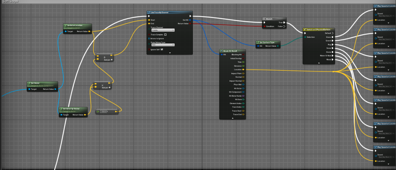
Task: Click the Out Hit pin on LineTraceByChannel
Action: click(190, 20)
